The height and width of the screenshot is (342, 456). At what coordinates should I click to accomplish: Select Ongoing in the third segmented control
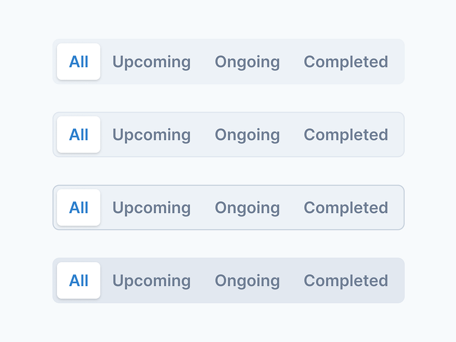pyautogui.click(x=247, y=207)
